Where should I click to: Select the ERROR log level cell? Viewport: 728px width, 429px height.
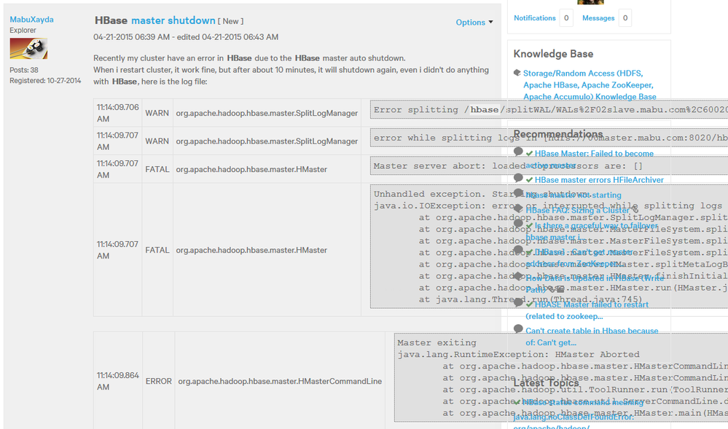(x=158, y=381)
